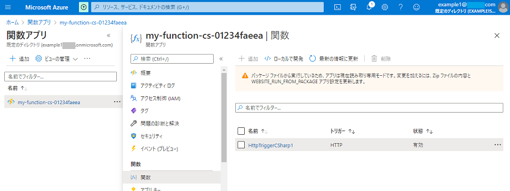Select my-function-cs-01234faeea in the app list
The height and width of the screenshot is (191, 510).
click(x=49, y=102)
